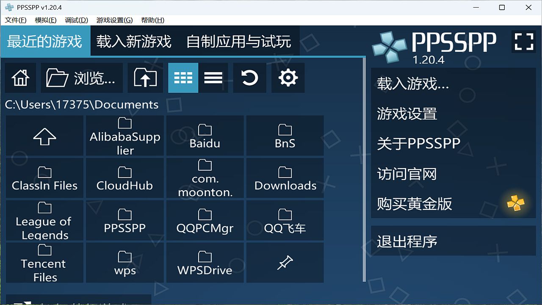The image size is (542, 305).
Task: Open the PPSSPP folder tile
Action: (x=125, y=220)
